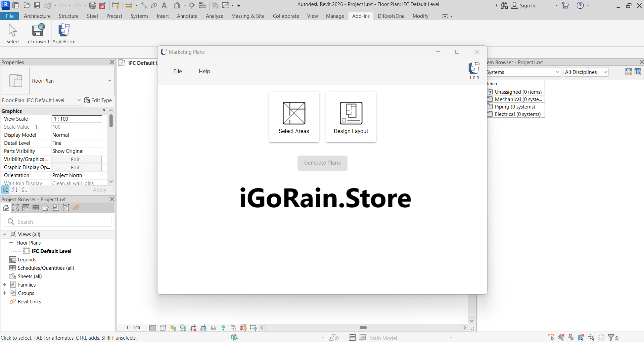Click the Generate Plans button
Image resolution: width=644 pixels, height=342 pixels.
(322, 163)
